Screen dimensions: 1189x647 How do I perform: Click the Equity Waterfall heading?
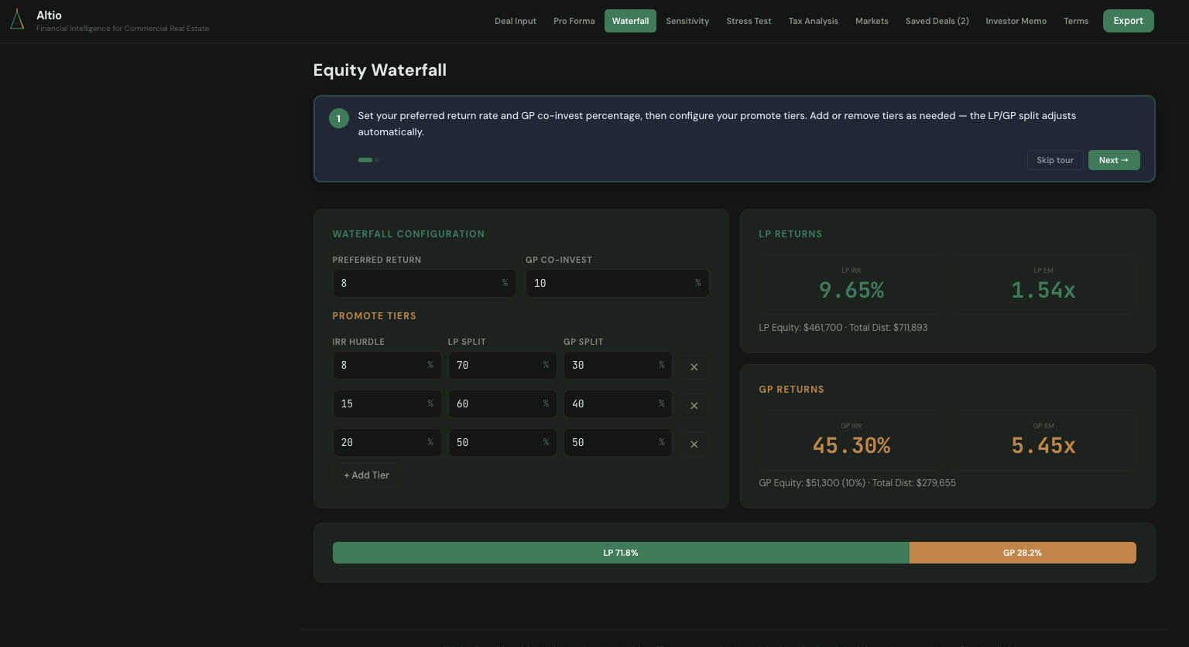tap(380, 70)
